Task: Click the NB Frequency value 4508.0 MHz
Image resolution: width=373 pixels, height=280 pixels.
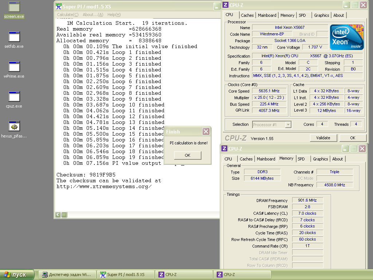Action: click(335, 185)
